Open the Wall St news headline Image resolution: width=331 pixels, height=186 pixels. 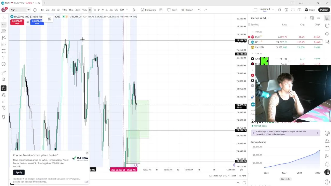pyautogui.click(x=285, y=133)
